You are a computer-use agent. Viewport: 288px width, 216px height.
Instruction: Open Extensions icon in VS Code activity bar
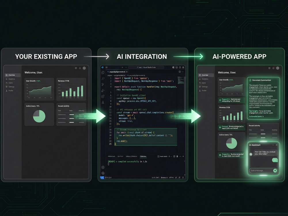pos(103,96)
